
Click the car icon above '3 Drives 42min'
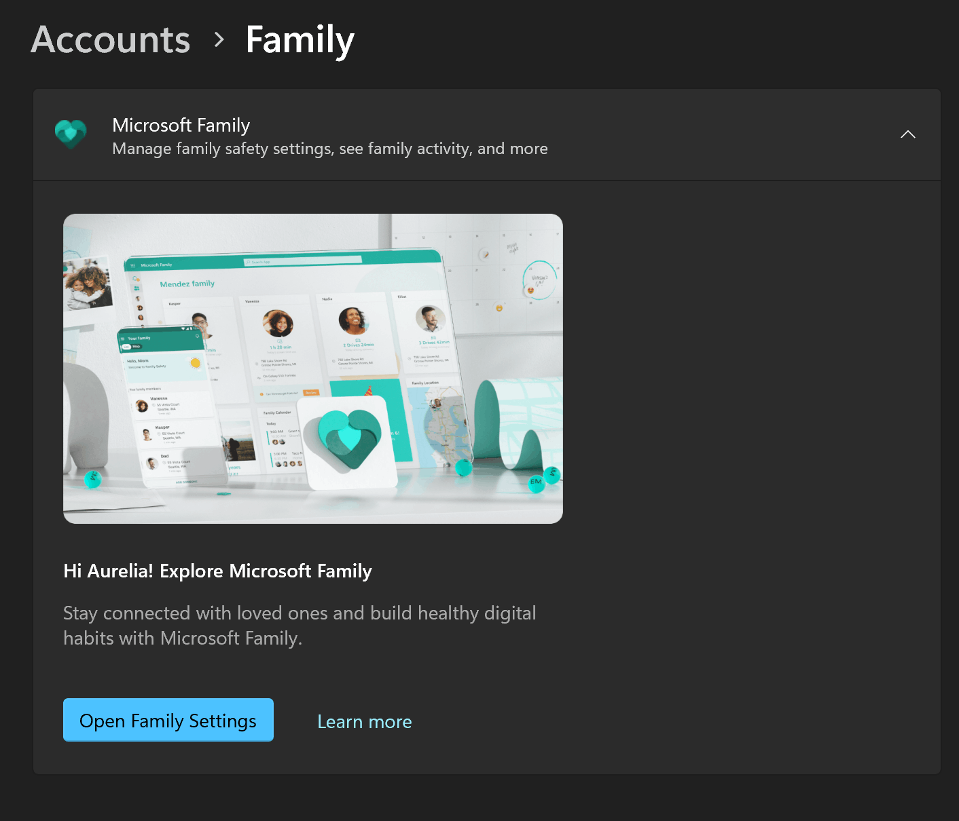coord(433,337)
